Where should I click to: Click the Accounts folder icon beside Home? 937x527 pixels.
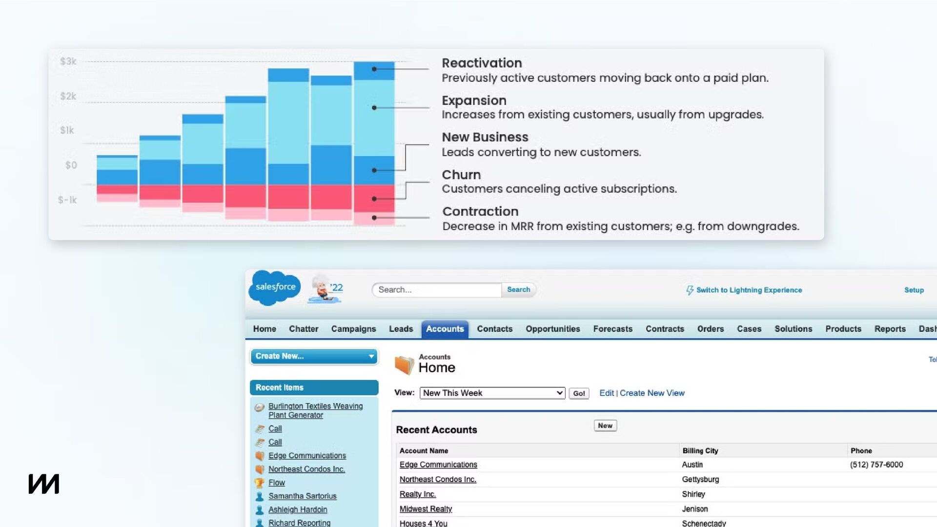[x=404, y=365]
